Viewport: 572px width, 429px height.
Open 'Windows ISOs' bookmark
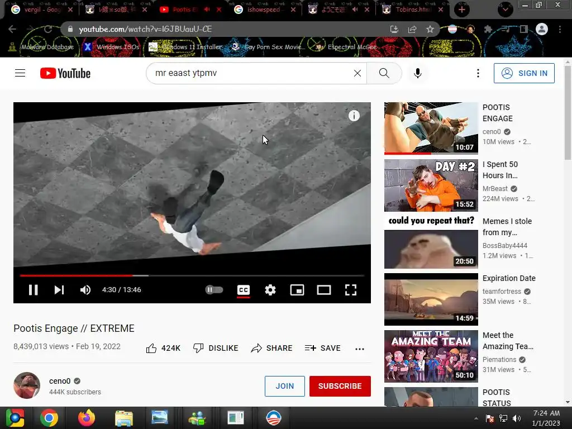point(112,47)
